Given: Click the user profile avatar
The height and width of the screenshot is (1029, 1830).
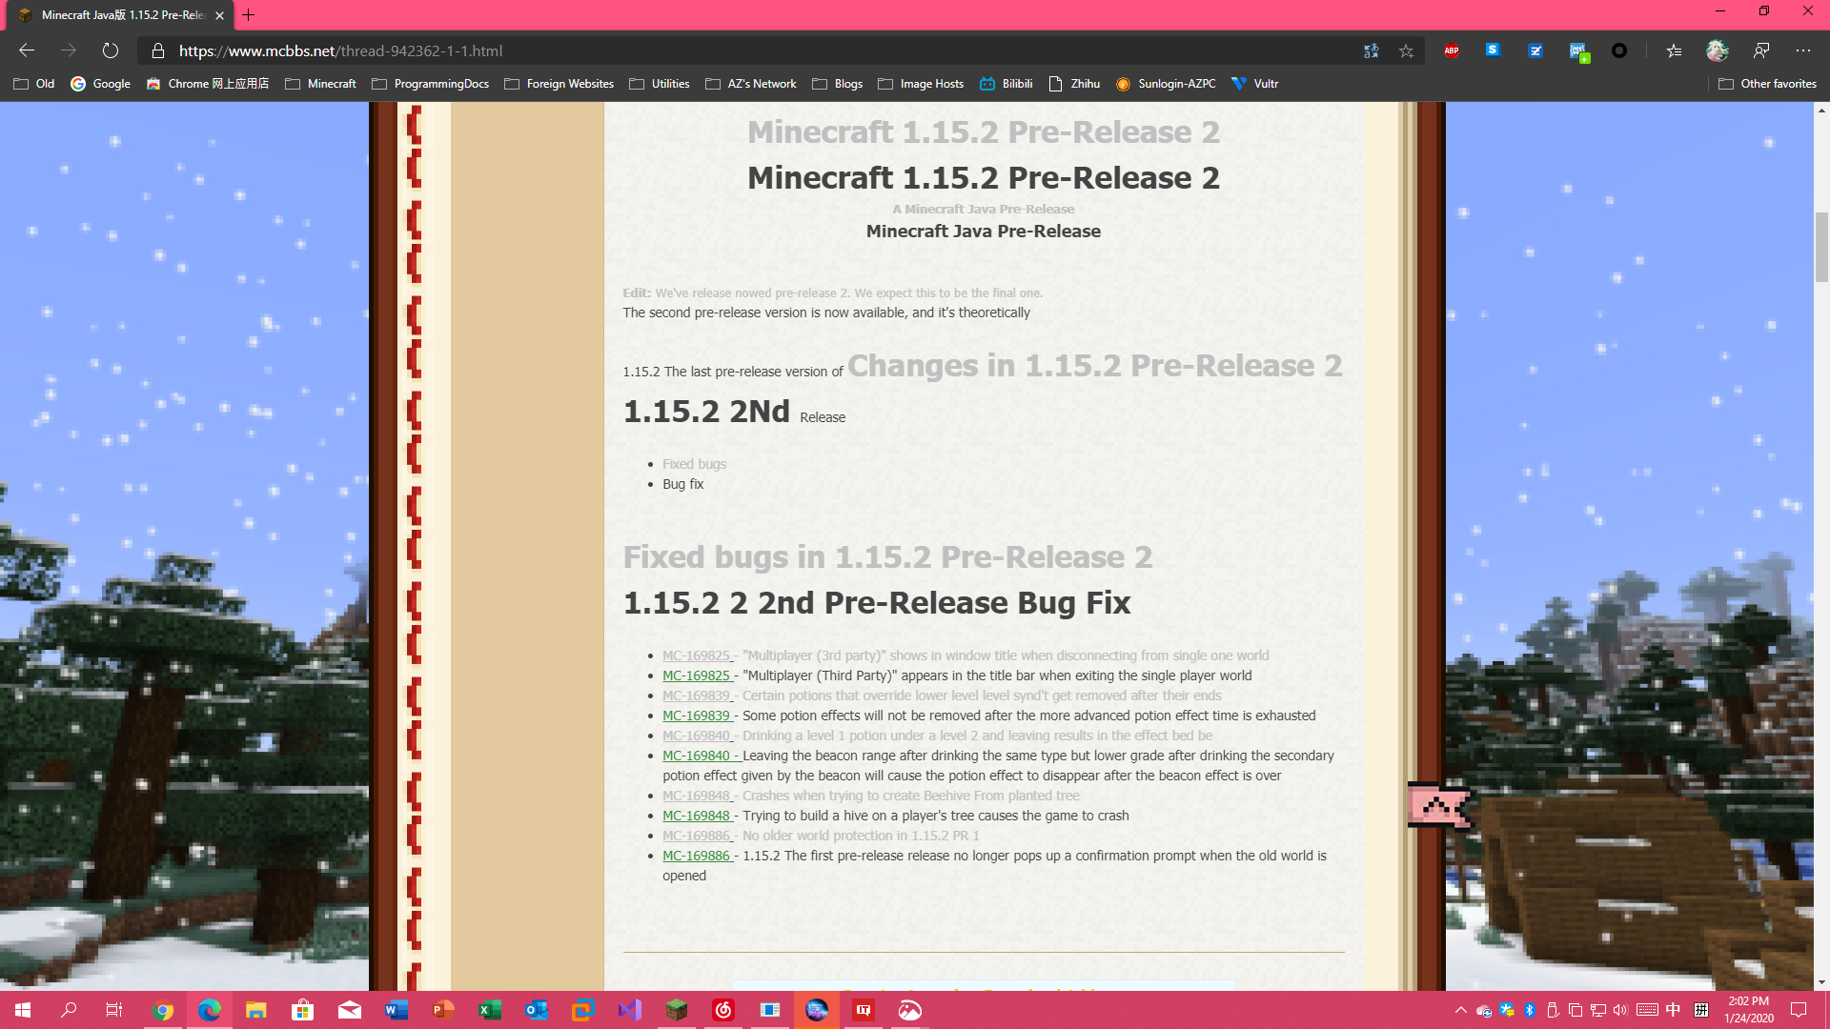Looking at the screenshot, I should click(x=1718, y=51).
